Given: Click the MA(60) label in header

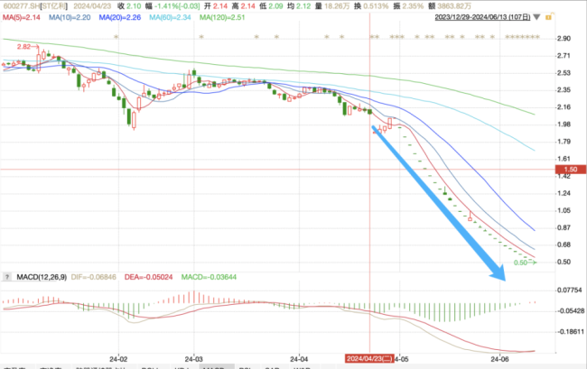Looking at the screenshot, I should (x=177, y=16).
